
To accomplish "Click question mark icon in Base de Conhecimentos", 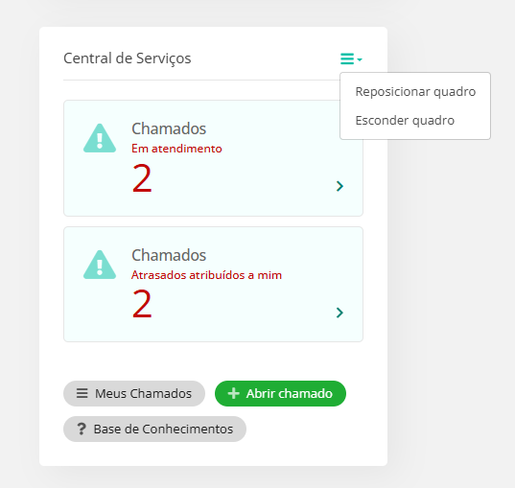I will pyautogui.click(x=82, y=429).
